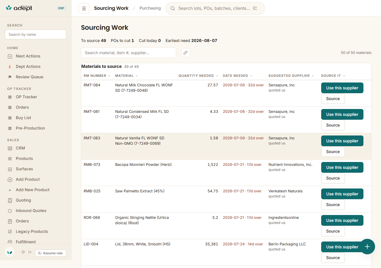Image resolution: width=381 pixels, height=268 pixels.
Task: Open the Material column filter arrow
Action: coord(137,76)
